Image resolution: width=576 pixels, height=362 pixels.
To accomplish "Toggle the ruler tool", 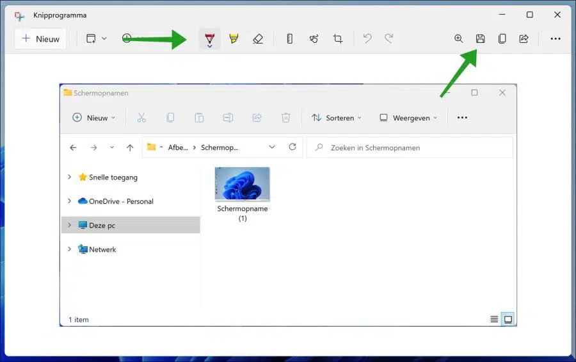I will click(x=289, y=38).
